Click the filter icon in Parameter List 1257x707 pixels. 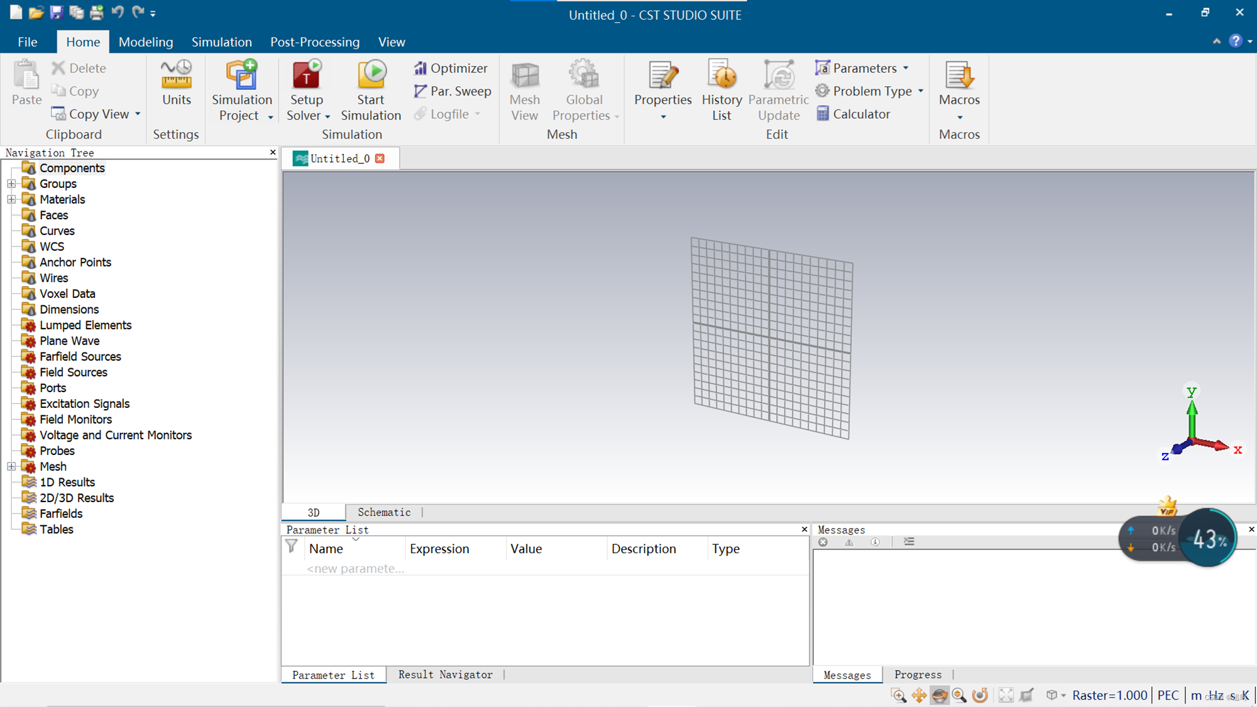tap(292, 546)
